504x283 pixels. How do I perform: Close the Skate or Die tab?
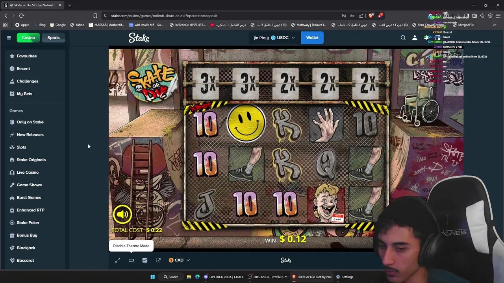tap(60, 5)
